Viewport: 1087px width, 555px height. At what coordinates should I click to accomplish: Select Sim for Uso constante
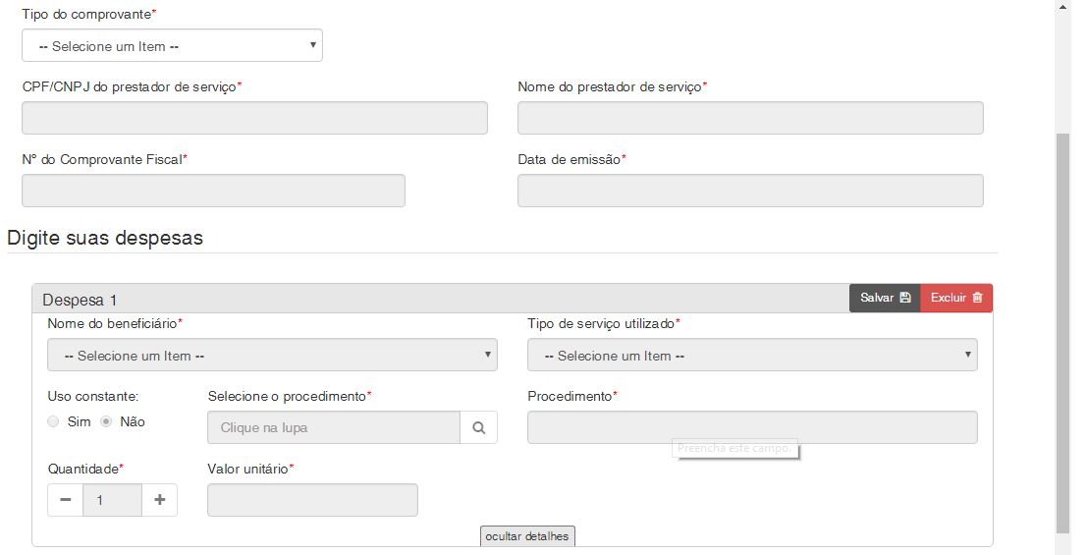coord(54,421)
